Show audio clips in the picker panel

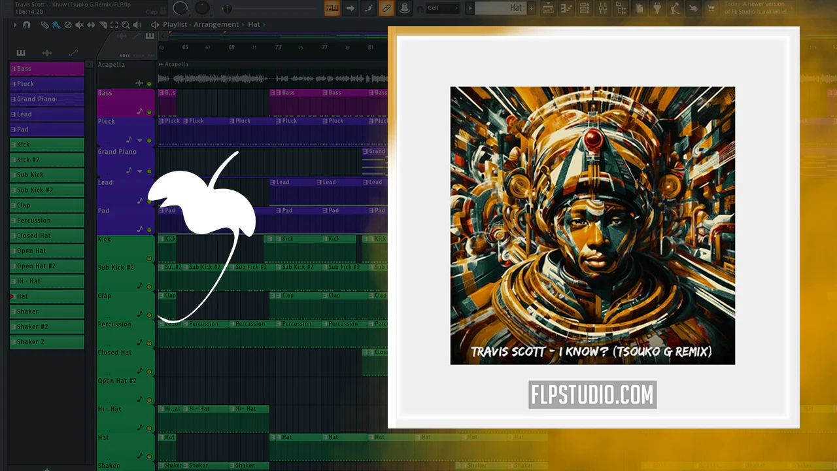click(x=47, y=53)
